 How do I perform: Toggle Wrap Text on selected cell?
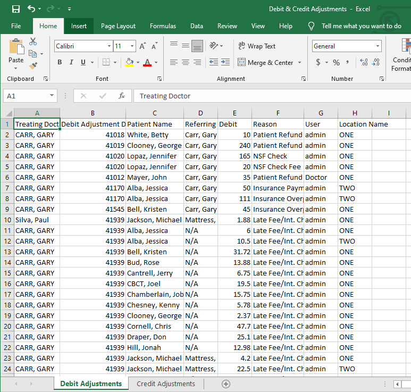coord(257,46)
